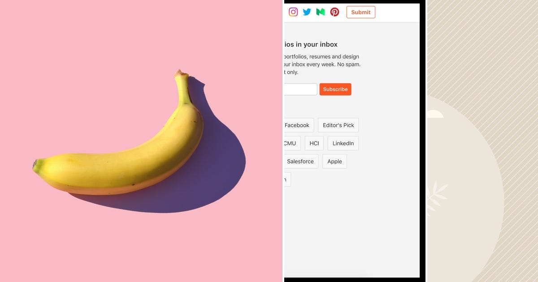Click the cut-off tag below Salesforce

coord(287,179)
